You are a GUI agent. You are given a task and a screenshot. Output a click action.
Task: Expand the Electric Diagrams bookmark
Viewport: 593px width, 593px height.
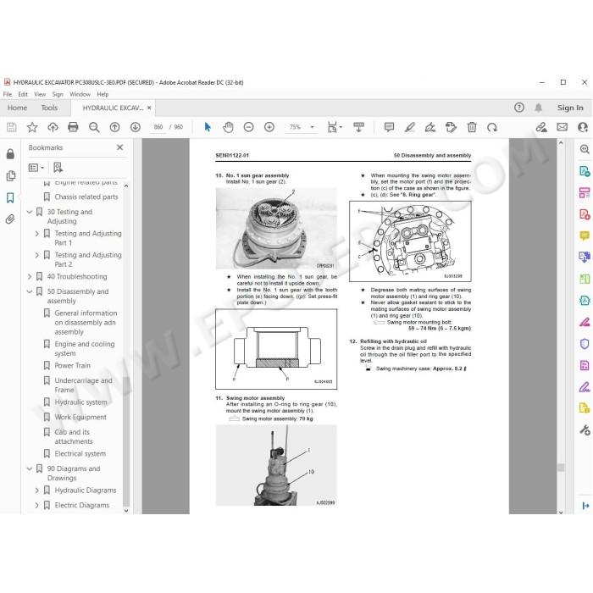click(x=37, y=505)
